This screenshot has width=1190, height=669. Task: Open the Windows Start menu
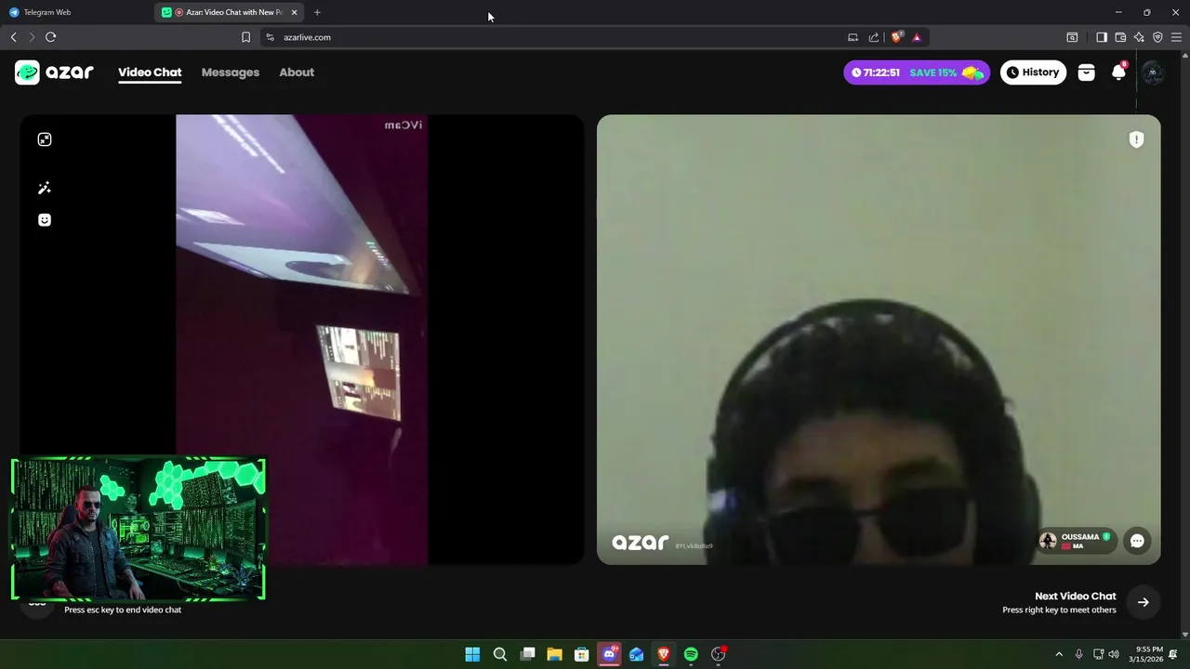472,654
